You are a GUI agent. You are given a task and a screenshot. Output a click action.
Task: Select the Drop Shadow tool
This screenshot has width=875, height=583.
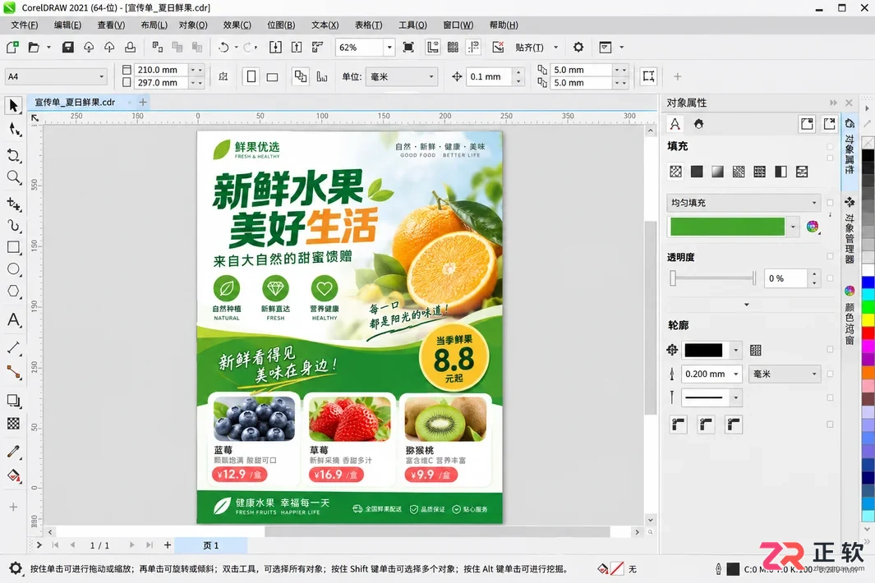[x=14, y=401]
